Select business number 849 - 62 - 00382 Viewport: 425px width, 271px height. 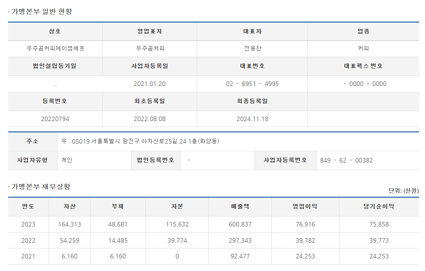[346, 160]
